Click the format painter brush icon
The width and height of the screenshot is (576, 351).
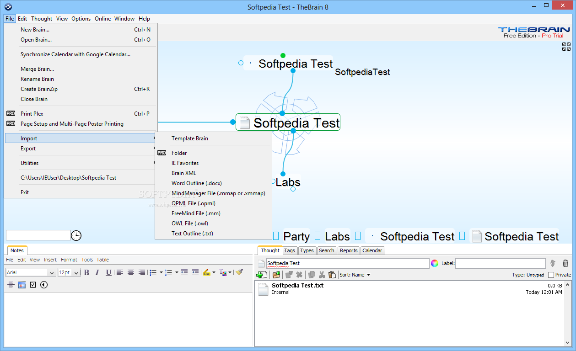239,272
